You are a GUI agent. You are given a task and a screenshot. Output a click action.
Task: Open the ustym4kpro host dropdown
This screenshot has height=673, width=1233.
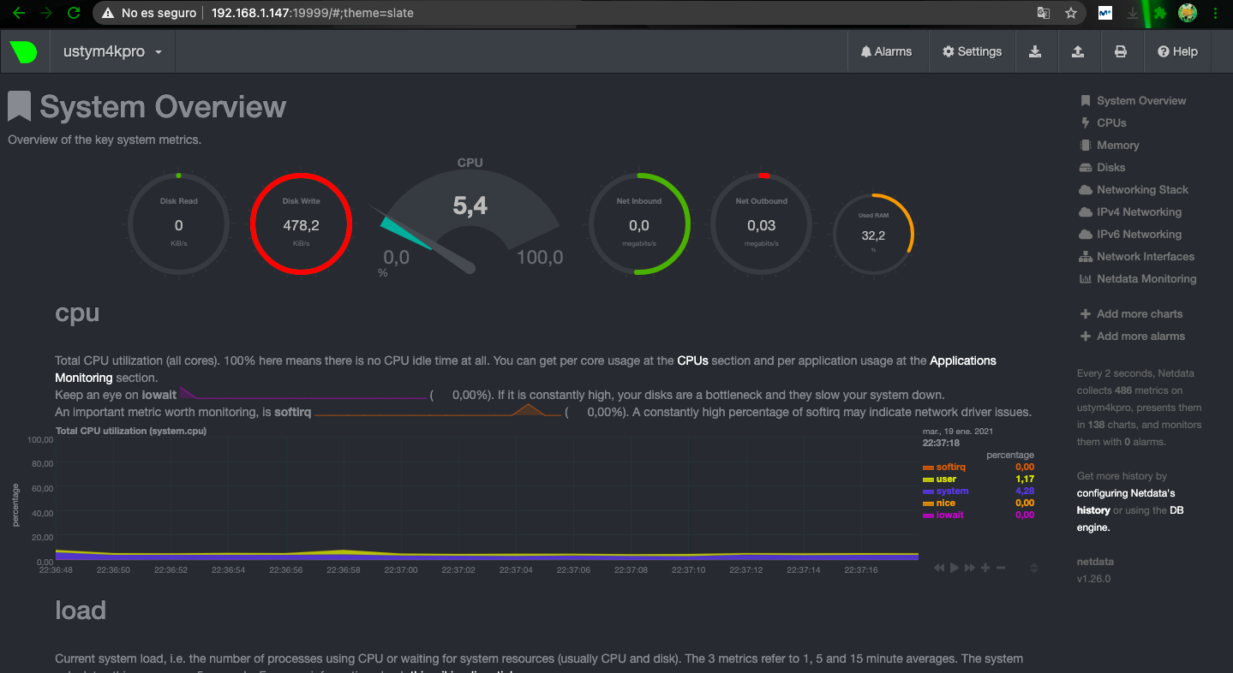click(113, 51)
